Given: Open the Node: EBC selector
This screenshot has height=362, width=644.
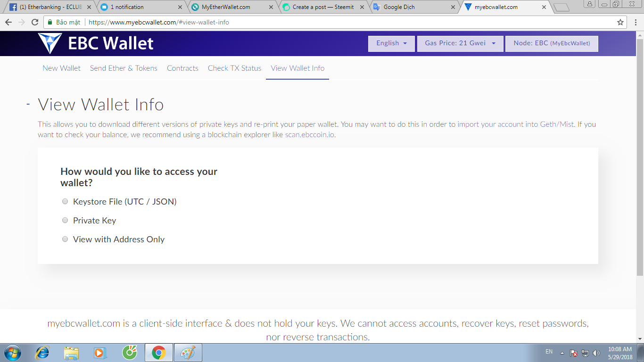Looking at the screenshot, I should pos(552,43).
